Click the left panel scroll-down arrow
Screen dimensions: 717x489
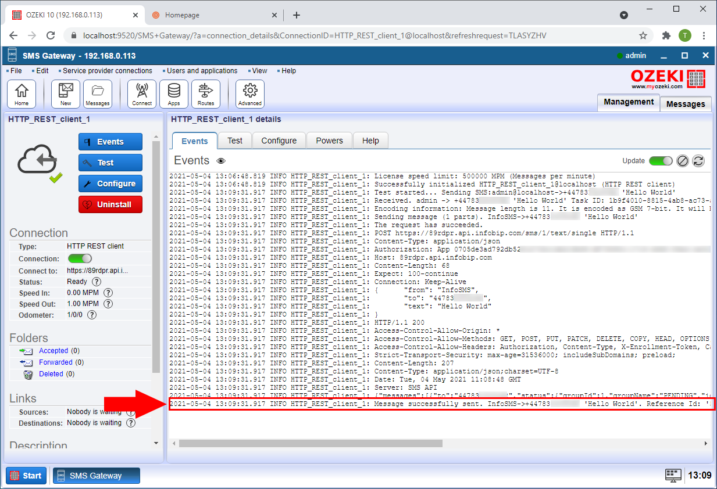click(x=155, y=443)
